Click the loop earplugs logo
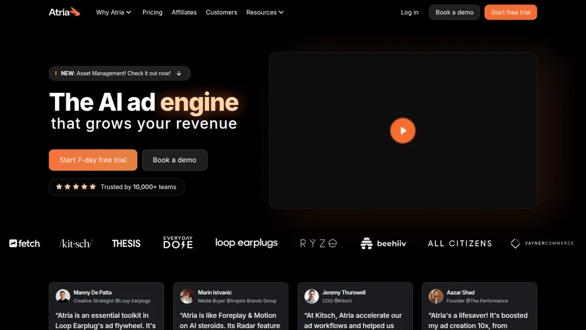 point(246,243)
